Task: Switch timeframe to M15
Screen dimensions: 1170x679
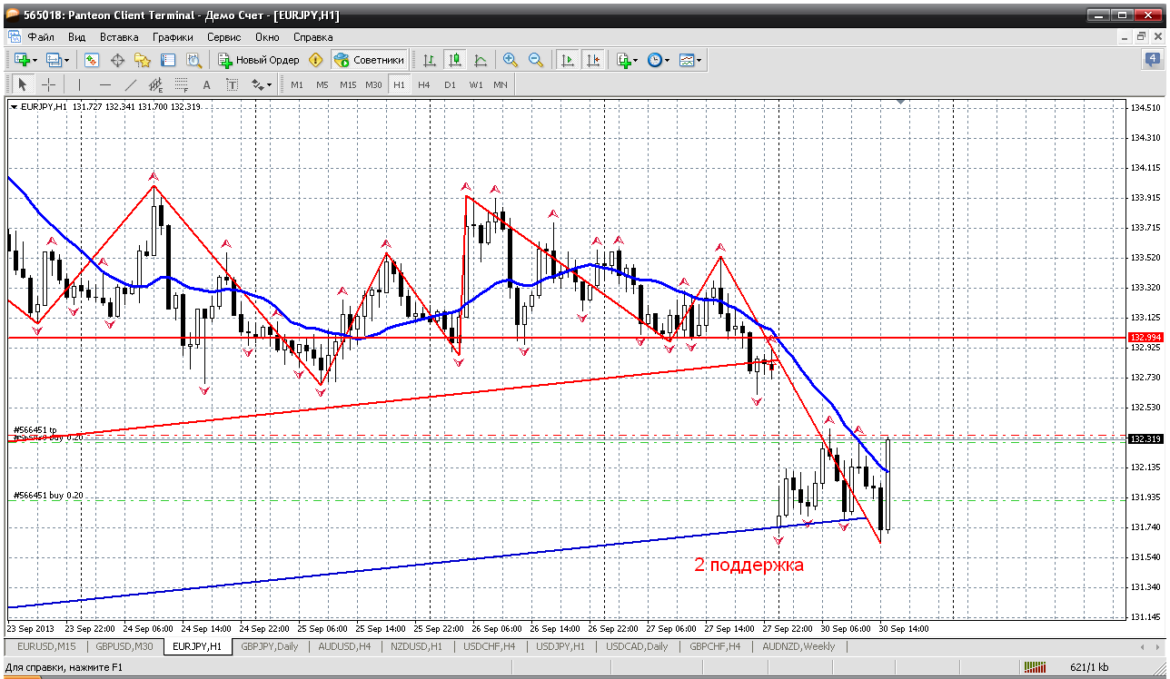Action: point(348,84)
